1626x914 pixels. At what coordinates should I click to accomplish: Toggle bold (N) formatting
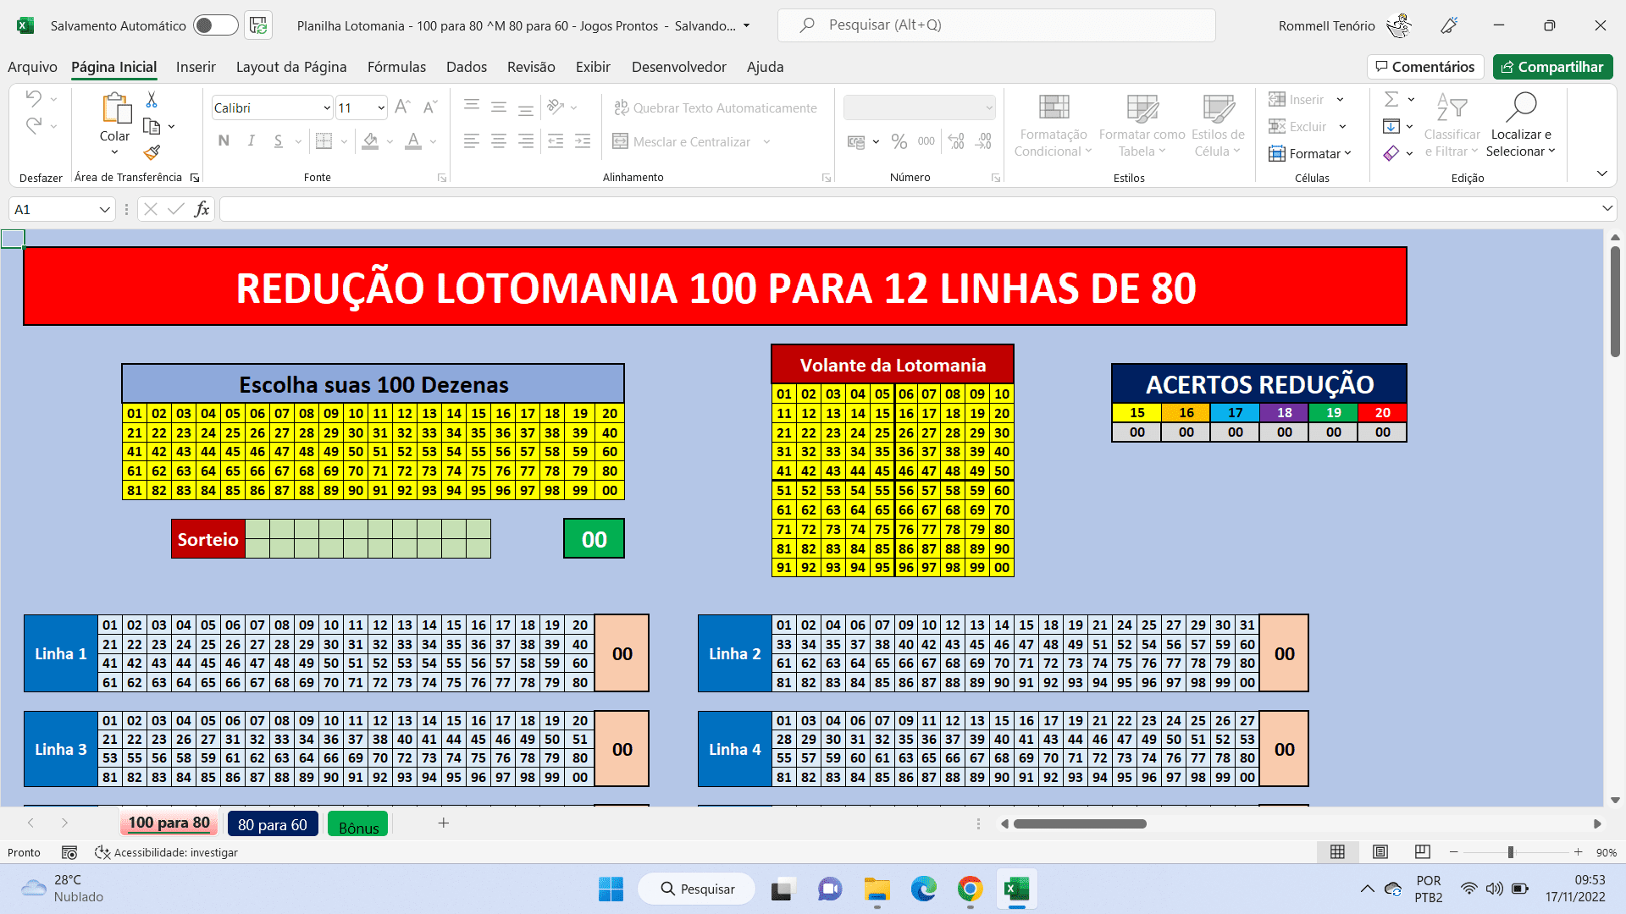pyautogui.click(x=224, y=141)
